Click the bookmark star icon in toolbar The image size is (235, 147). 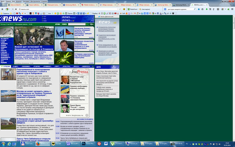(x=199, y=9)
